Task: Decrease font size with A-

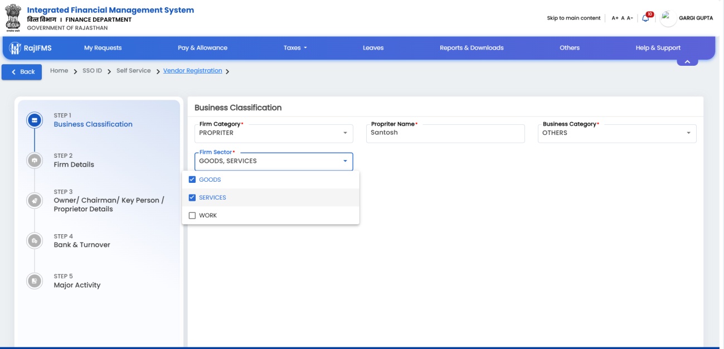Action: click(630, 18)
